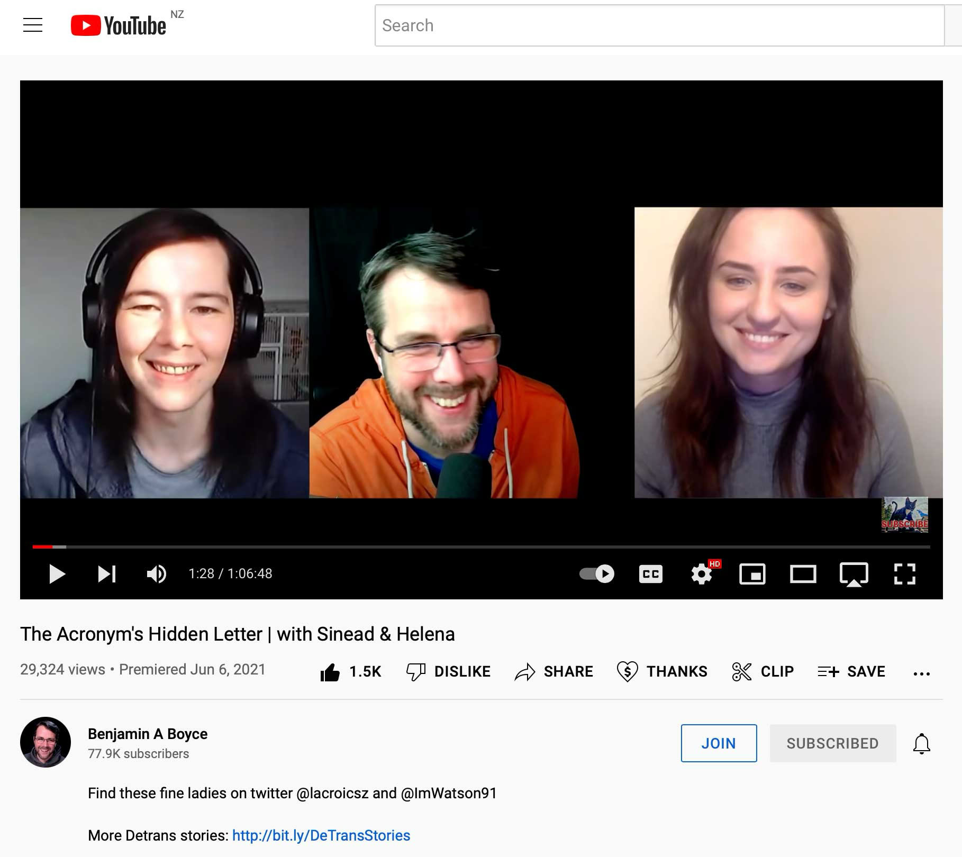Enable miniplayer mode
The height and width of the screenshot is (857, 962).
click(x=752, y=574)
